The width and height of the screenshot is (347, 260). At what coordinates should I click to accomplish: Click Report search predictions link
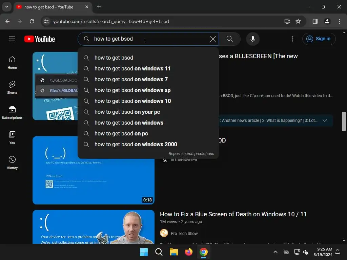pyautogui.click(x=191, y=154)
